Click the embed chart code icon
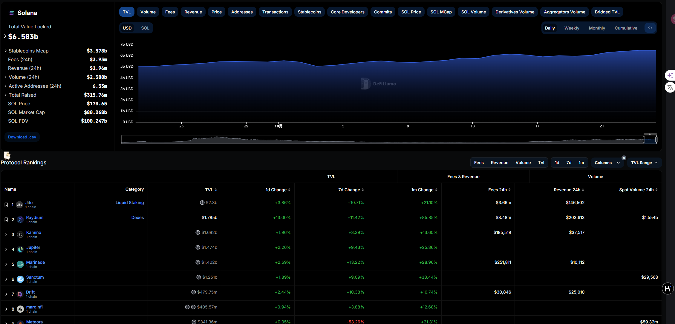The width and height of the screenshot is (675, 324). 650,28
